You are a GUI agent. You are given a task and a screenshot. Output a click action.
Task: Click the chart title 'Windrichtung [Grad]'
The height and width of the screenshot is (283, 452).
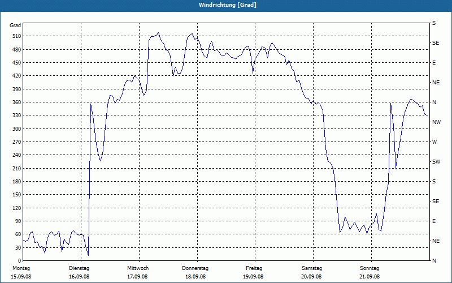tap(228, 5)
